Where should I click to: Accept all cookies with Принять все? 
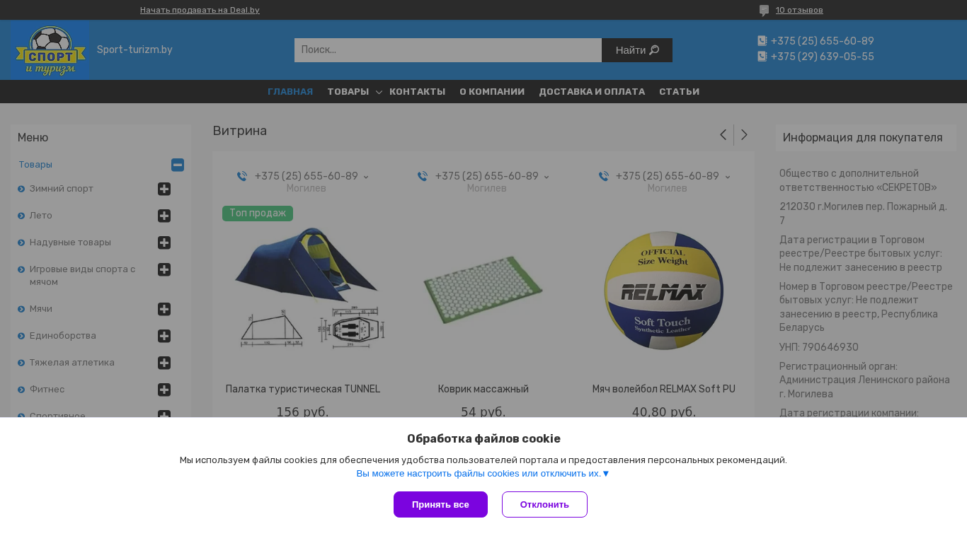[440, 505]
